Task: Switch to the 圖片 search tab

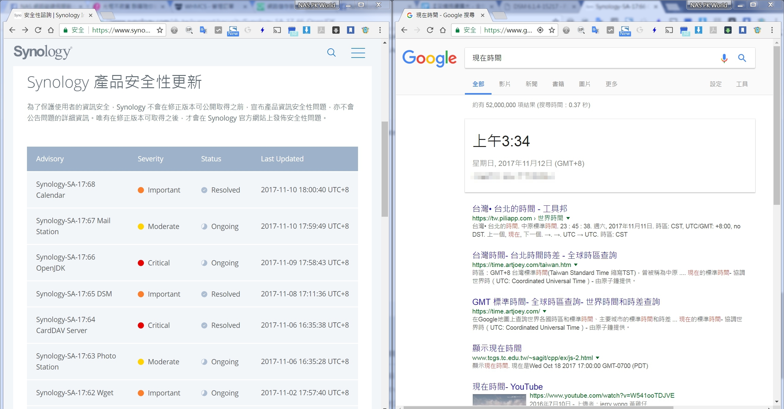Action: pyautogui.click(x=585, y=84)
